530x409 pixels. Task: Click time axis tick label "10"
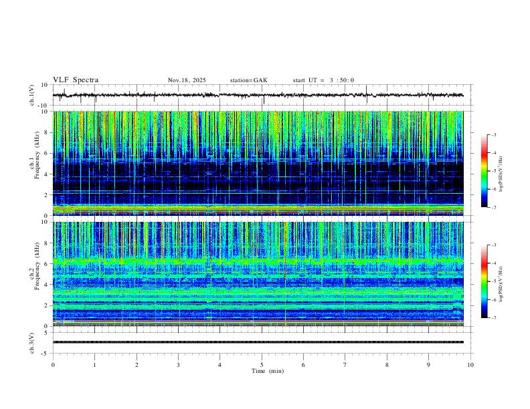[x=470, y=365]
